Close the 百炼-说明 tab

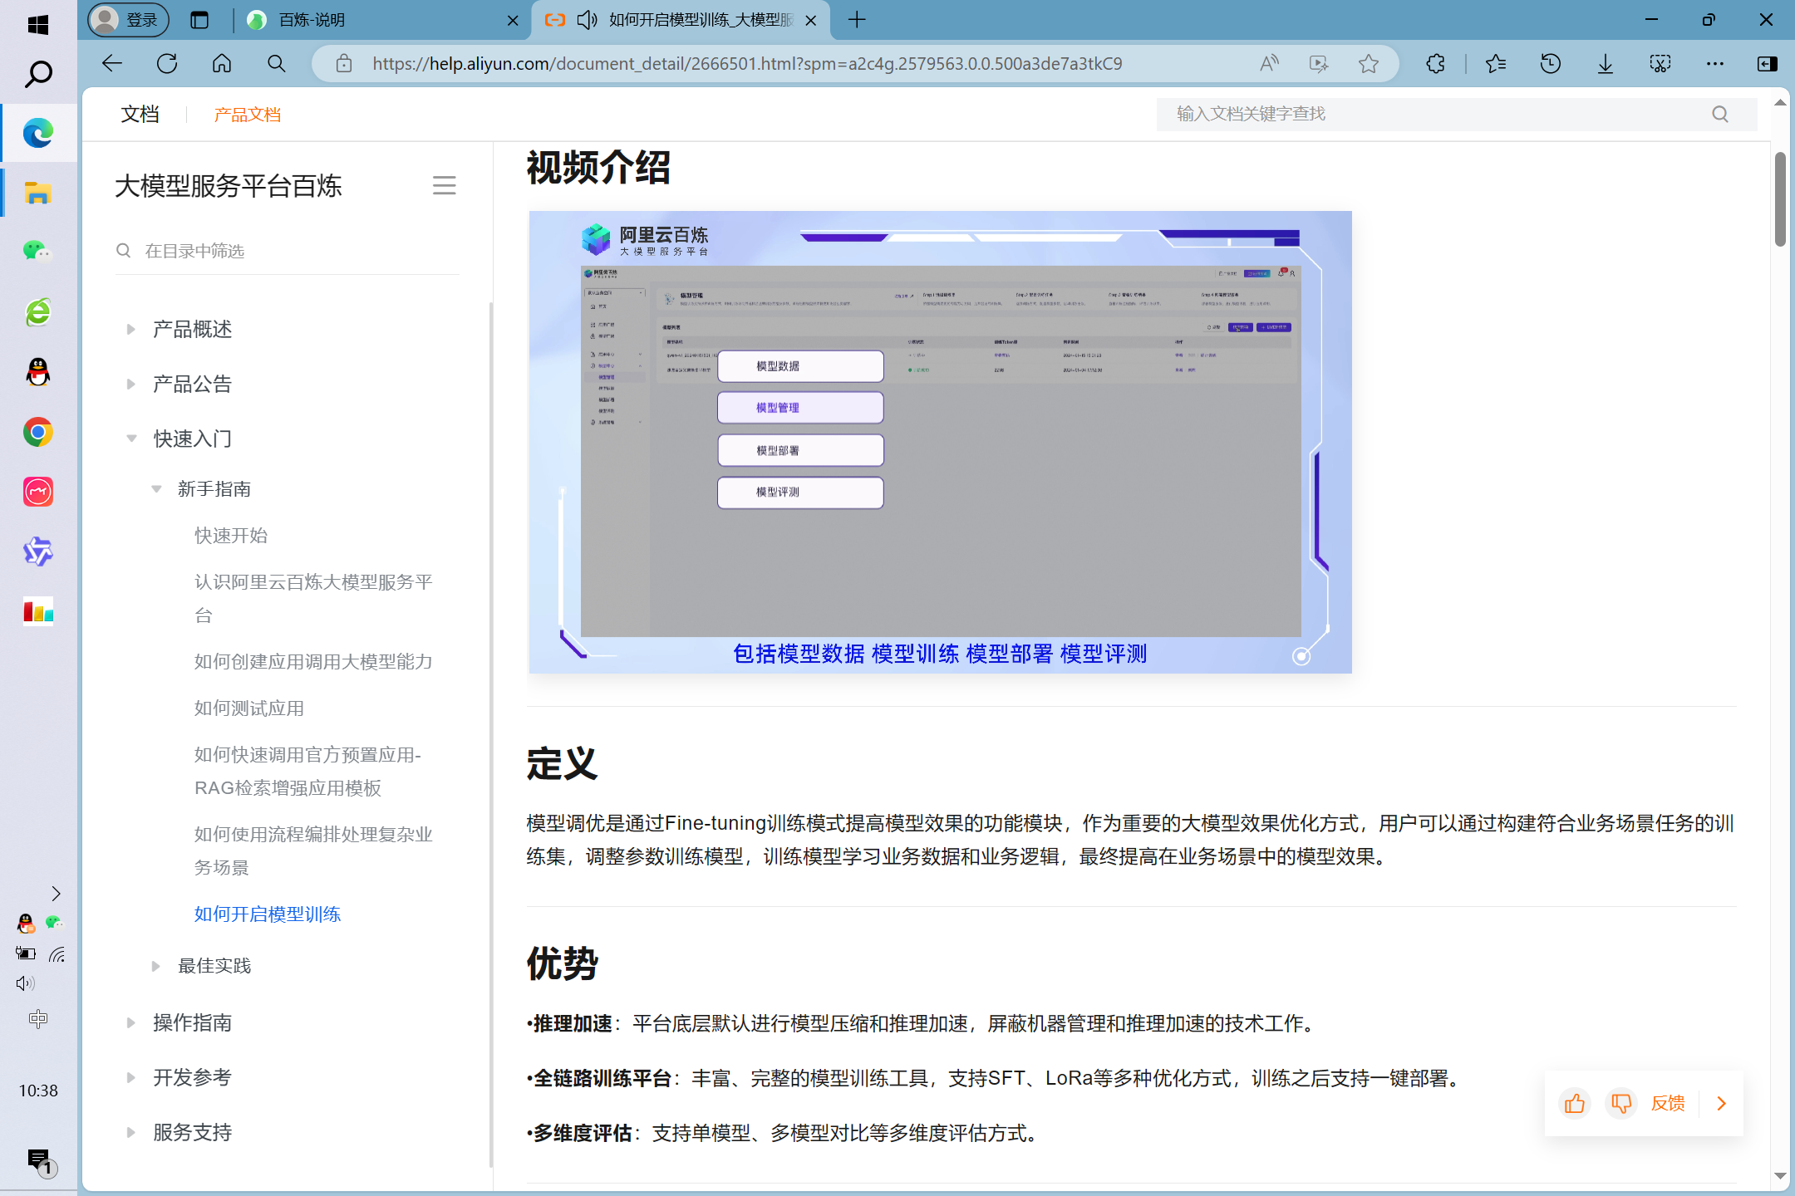tap(513, 20)
